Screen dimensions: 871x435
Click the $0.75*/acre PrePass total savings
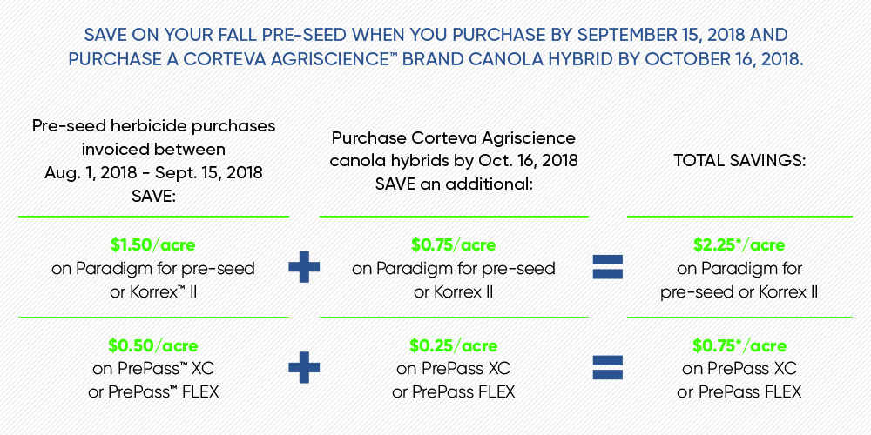(739, 345)
